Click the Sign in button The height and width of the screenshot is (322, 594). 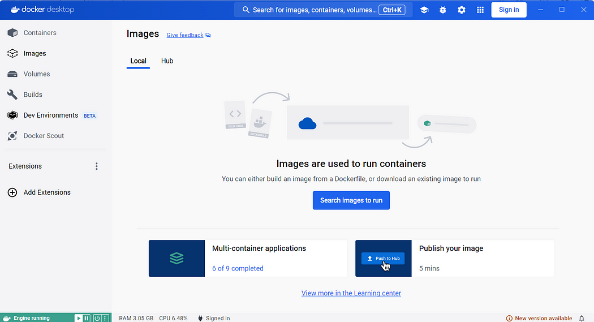tap(509, 10)
